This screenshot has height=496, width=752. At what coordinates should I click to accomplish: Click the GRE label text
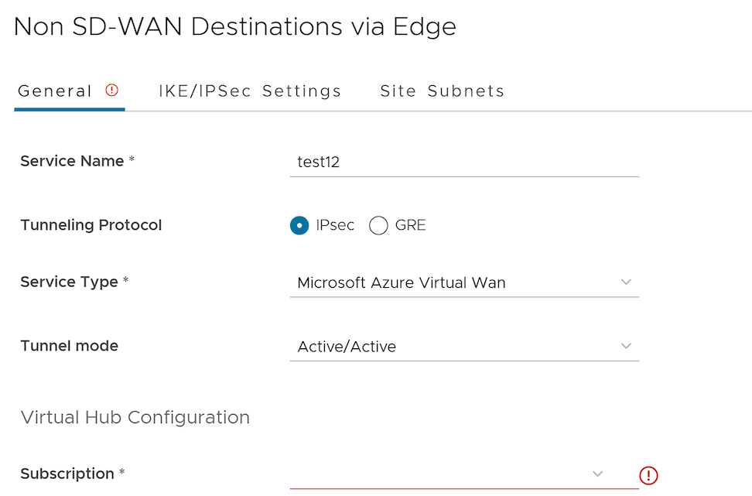click(x=410, y=225)
